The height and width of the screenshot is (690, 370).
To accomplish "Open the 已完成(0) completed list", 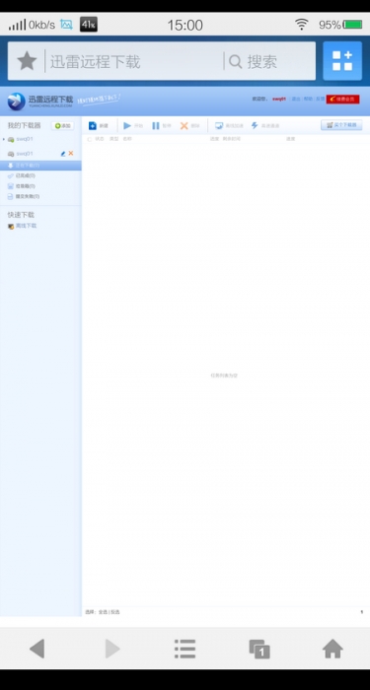I will (22, 175).
